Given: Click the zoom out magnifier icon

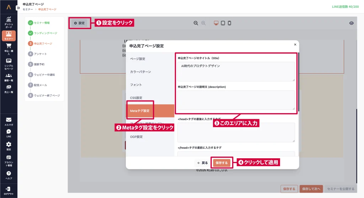Looking at the screenshot, I should (x=196, y=23).
